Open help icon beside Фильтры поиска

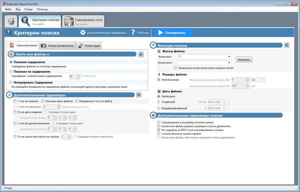tap(286, 45)
